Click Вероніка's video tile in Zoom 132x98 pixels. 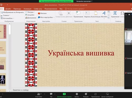128,38
